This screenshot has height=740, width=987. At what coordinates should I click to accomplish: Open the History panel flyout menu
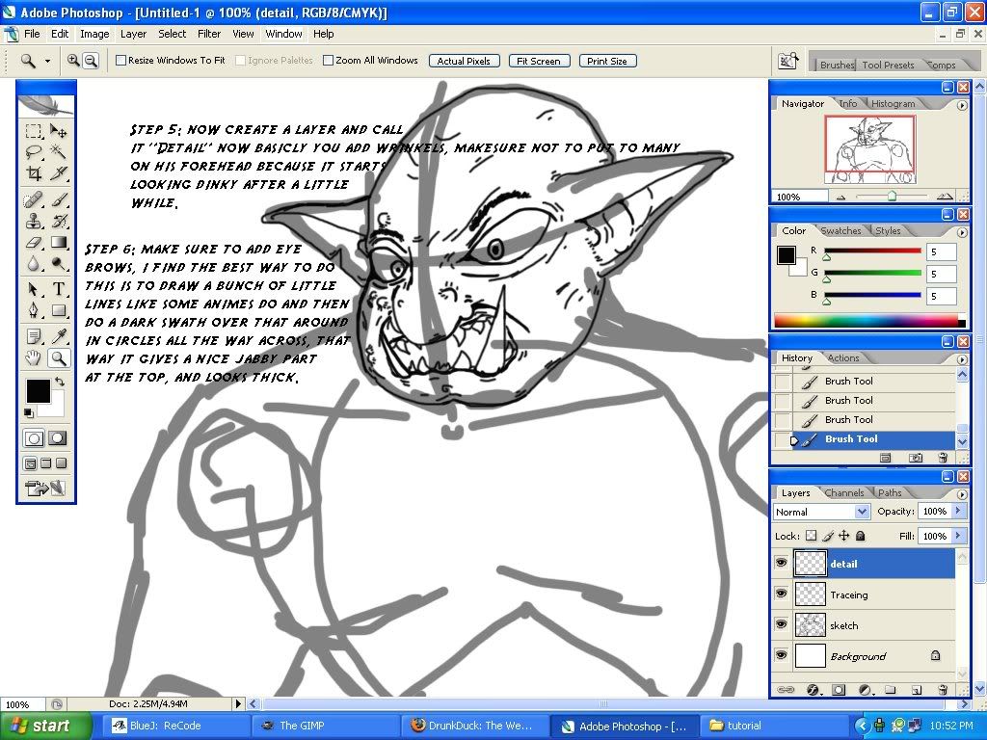[x=962, y=359]
